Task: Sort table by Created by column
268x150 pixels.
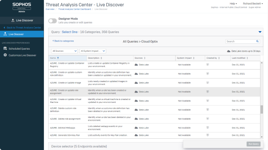Action: tap(218, 58)
